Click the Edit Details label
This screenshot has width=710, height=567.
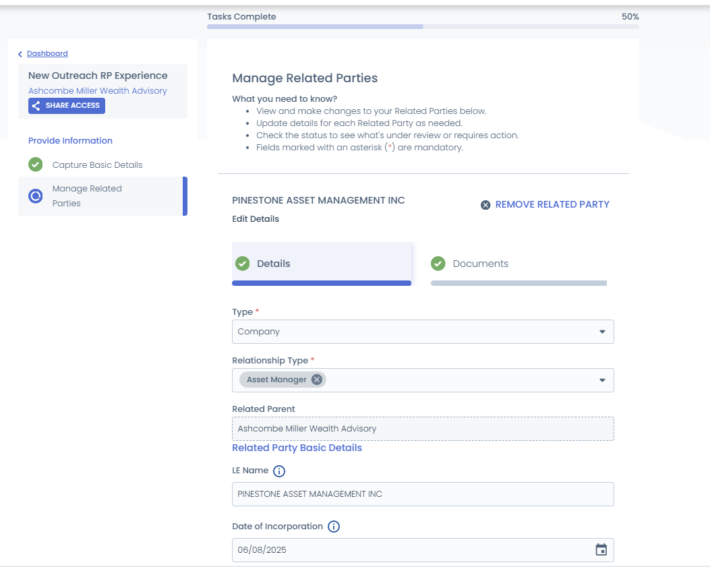pyautogui.click(x=256, y=218)
